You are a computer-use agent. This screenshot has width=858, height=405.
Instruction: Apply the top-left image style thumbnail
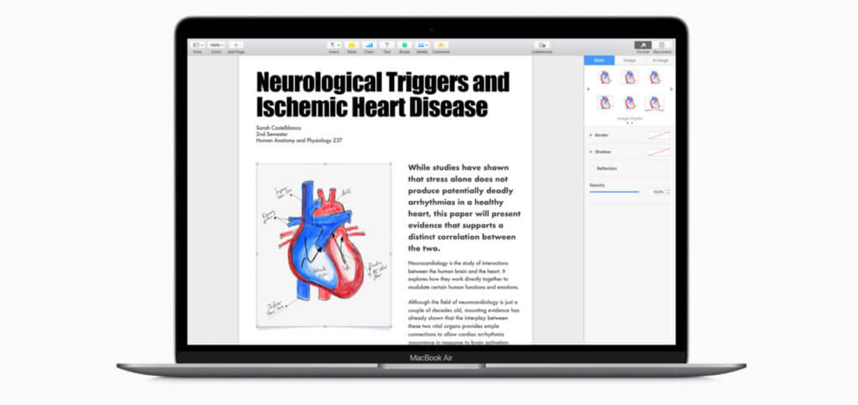click(x=605, y=78)
